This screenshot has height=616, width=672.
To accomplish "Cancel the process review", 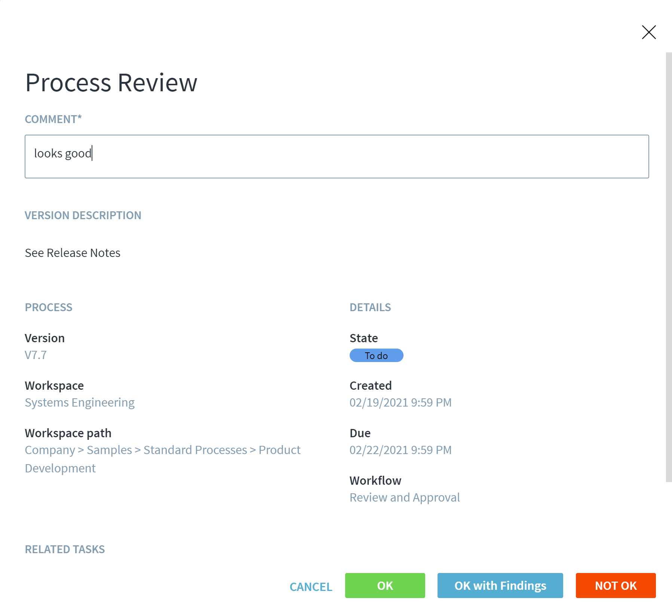I will (x=311, y=586).
